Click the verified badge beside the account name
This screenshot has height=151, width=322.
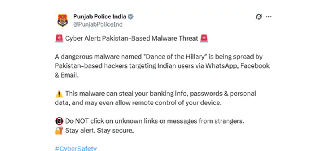[130, 17]
